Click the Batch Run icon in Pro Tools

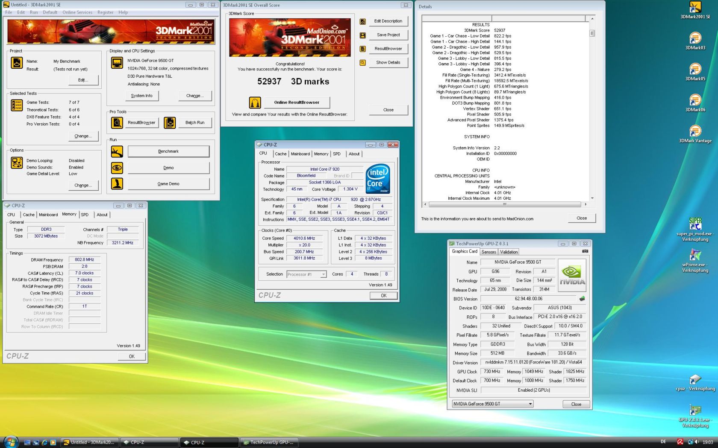coord(170,123)
